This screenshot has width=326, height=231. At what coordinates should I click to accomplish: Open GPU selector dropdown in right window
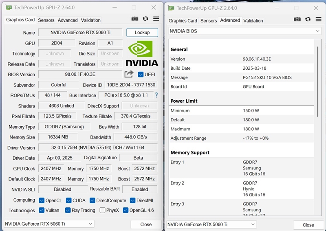pyautogui.click(x=211, y=224)
